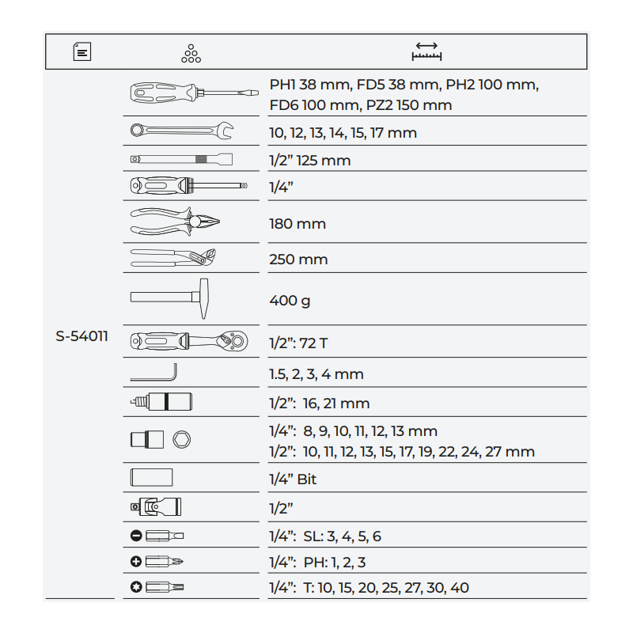Screen dimensions: 633x633
Task: Select the 1/4" Bit adapter icon
Action: click(x=150, y=478)
